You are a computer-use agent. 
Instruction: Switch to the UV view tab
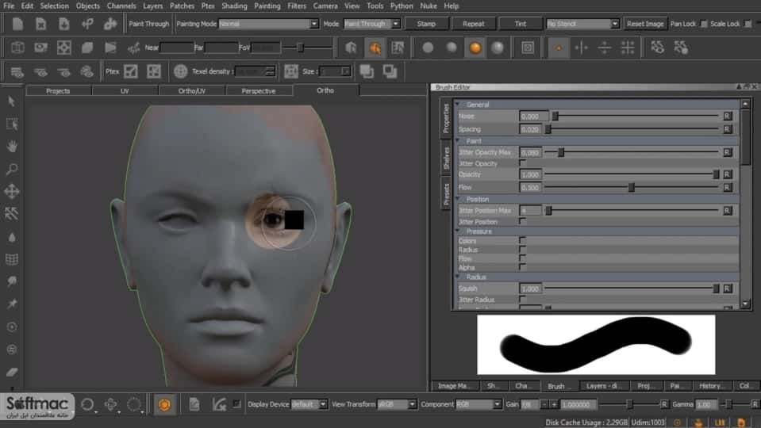(125, 90)
